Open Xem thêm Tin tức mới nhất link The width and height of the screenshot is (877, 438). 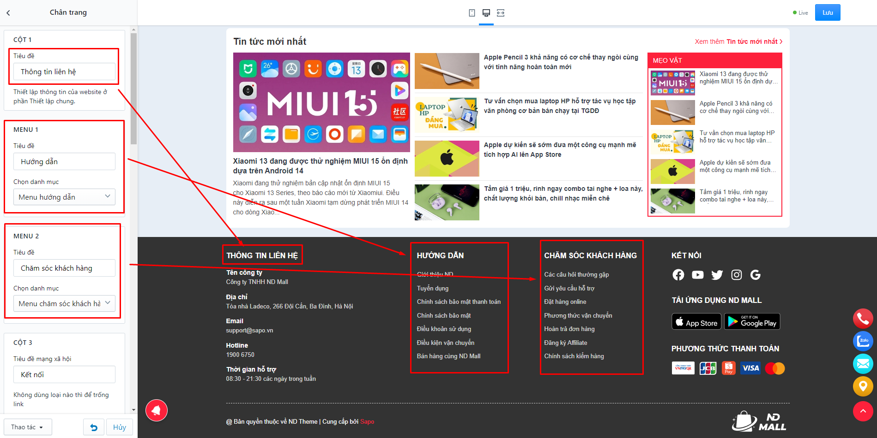(738, 41)
